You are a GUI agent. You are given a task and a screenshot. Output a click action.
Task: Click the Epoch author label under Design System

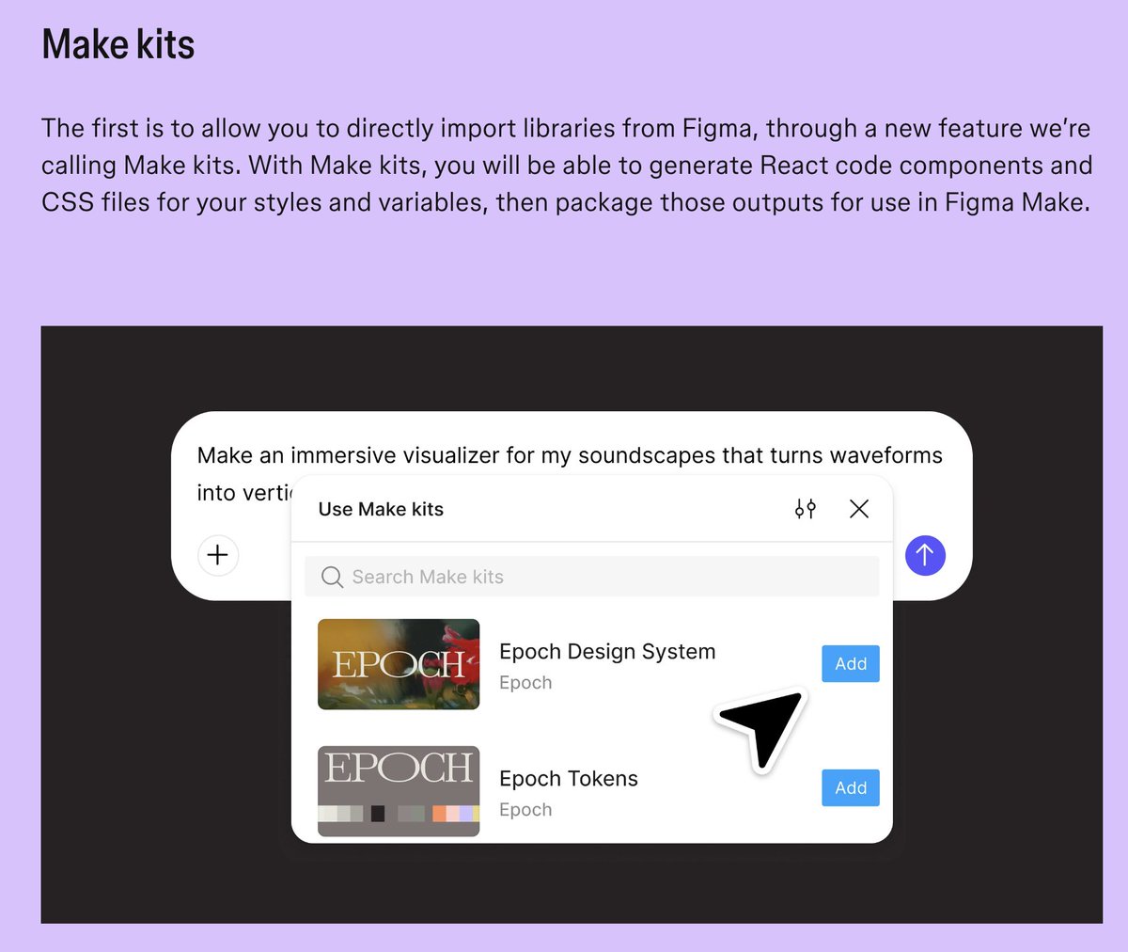tap(525, 683)
